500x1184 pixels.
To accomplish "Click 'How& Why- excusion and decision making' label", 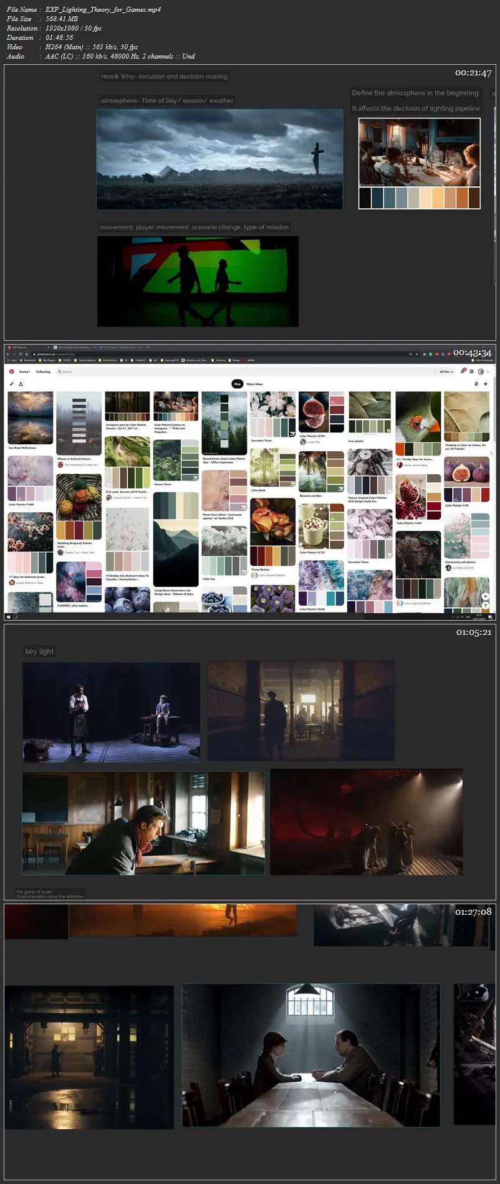I will coord(164,77).
